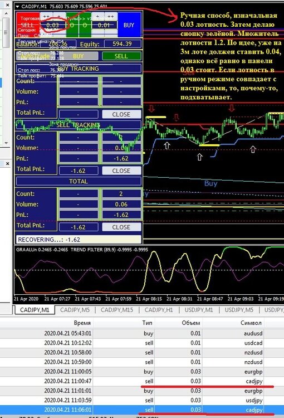
Task: Click the single + above 0.01 field
Action: coord(97,17)
